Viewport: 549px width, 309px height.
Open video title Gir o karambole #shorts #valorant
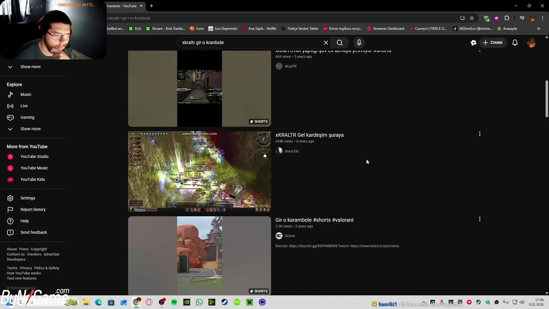click(314, 220)
